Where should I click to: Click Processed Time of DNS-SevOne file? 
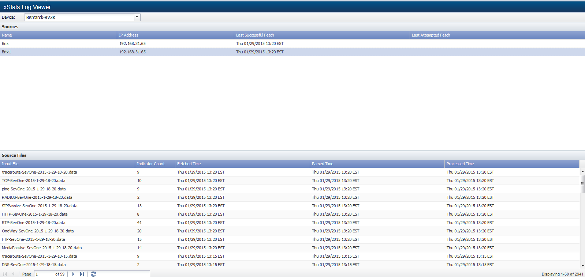click(x=470, y=265)
